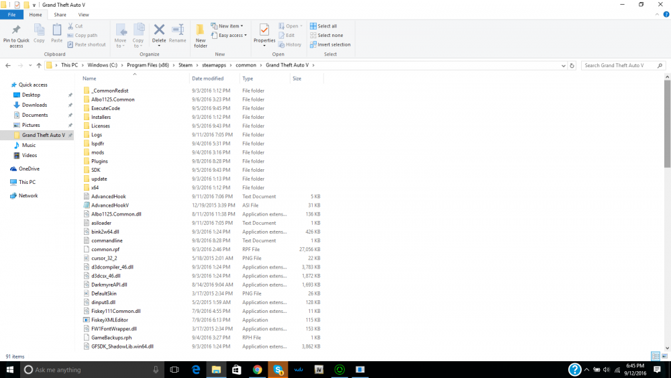Switch to the Share ribbon tab
The image size is (671, 378).
60,15
